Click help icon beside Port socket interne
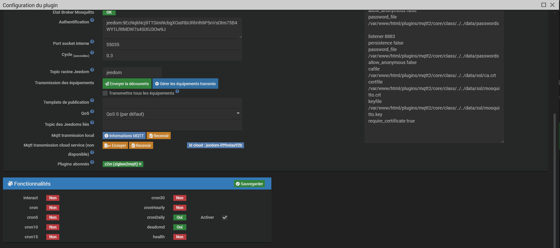Image resolution: width=560 pixels, height=248 pixels. pyautogui.click(x=92, y=42)
